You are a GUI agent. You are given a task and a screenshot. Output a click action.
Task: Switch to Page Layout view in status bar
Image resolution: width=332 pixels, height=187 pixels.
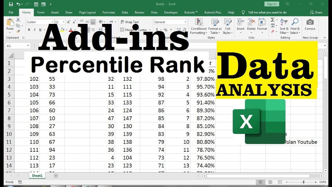pos(270,182)
